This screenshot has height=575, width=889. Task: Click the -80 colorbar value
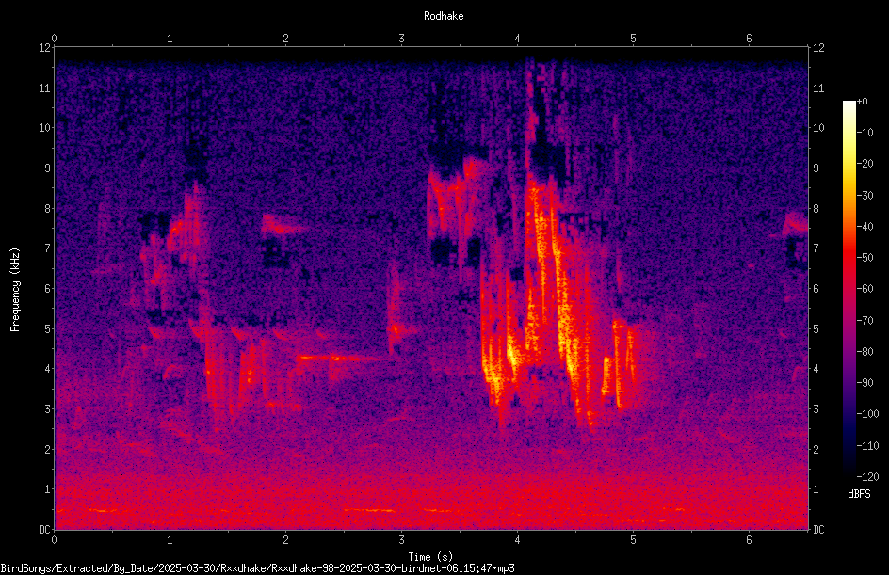[x=865, y=352]
